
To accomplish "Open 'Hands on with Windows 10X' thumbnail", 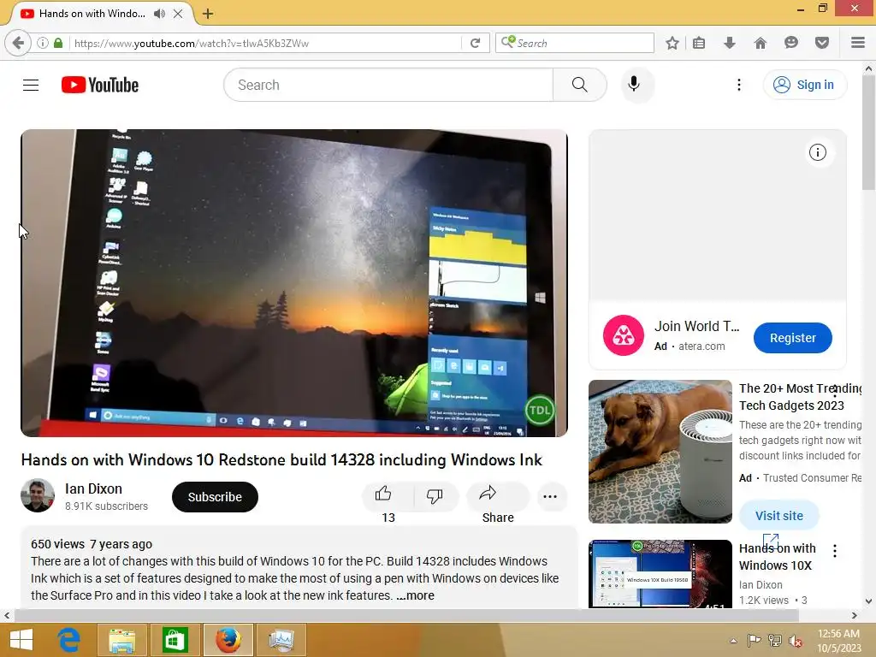I will tap(660, 574).
